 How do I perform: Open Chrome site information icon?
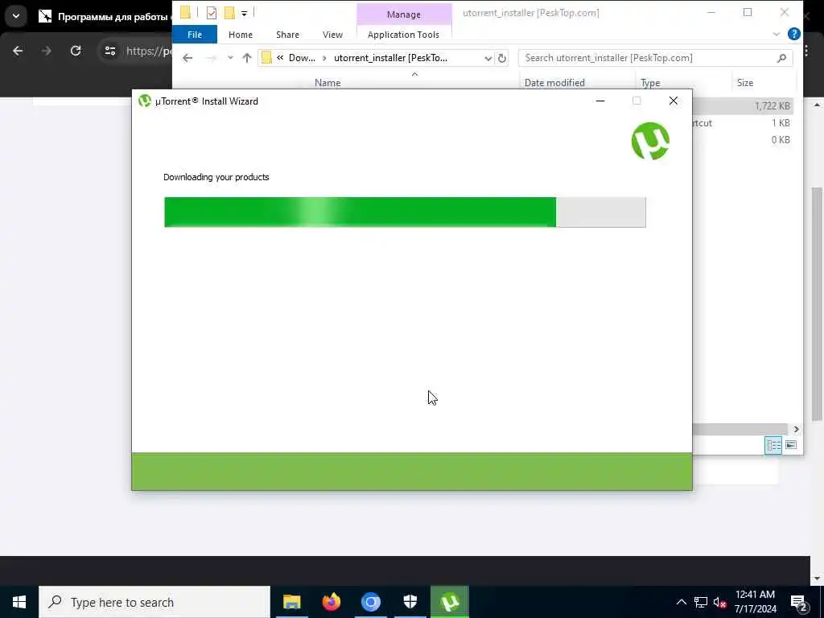(109, 51)
